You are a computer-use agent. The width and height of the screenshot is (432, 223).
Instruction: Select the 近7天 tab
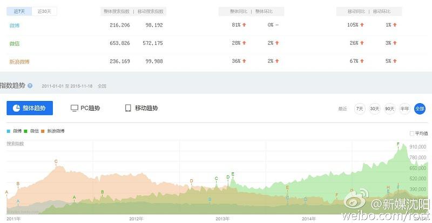(19, 11)
